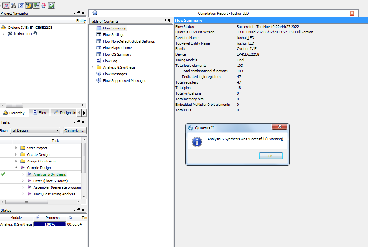This screenshot has width=368, height=247.
Task: Click the 100% Analysis & Synthesis progress bar
Action: point(50,224)
